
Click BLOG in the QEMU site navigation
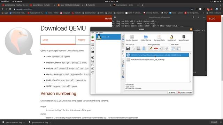(212, 18)
